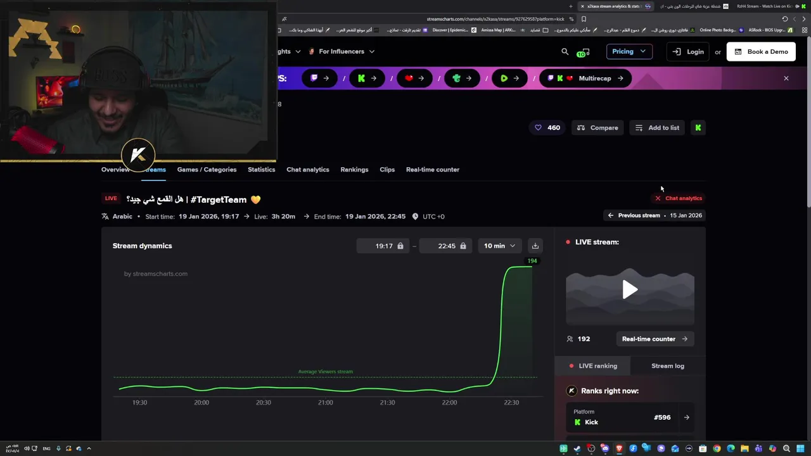Switch to the Overview tab
811x456 pixels.
pos(115,170)
